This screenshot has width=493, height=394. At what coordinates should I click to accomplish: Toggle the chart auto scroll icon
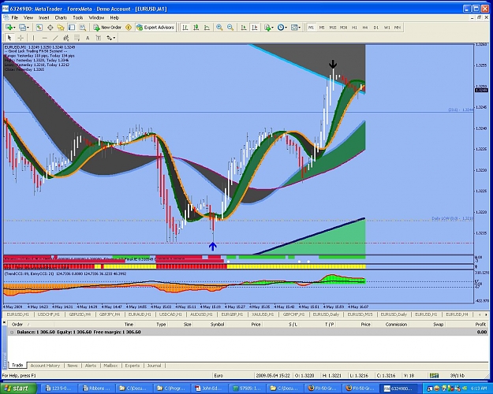coord(244,28)
